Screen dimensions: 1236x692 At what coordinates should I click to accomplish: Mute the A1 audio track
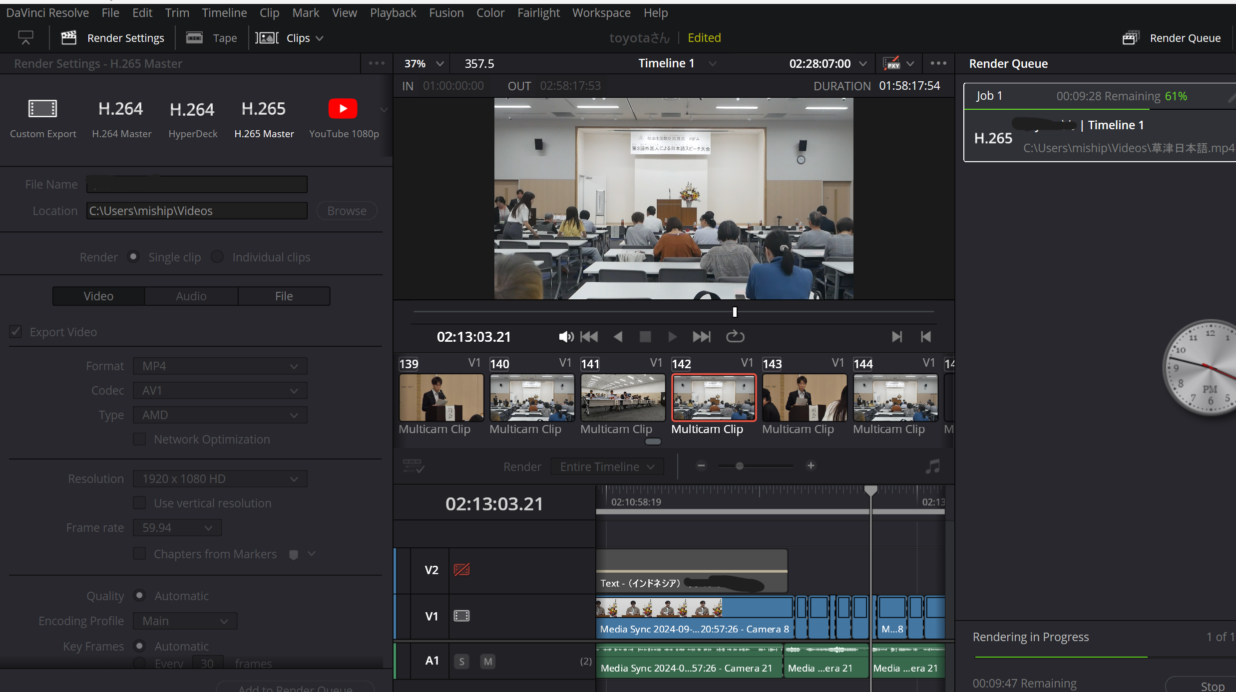488,662
